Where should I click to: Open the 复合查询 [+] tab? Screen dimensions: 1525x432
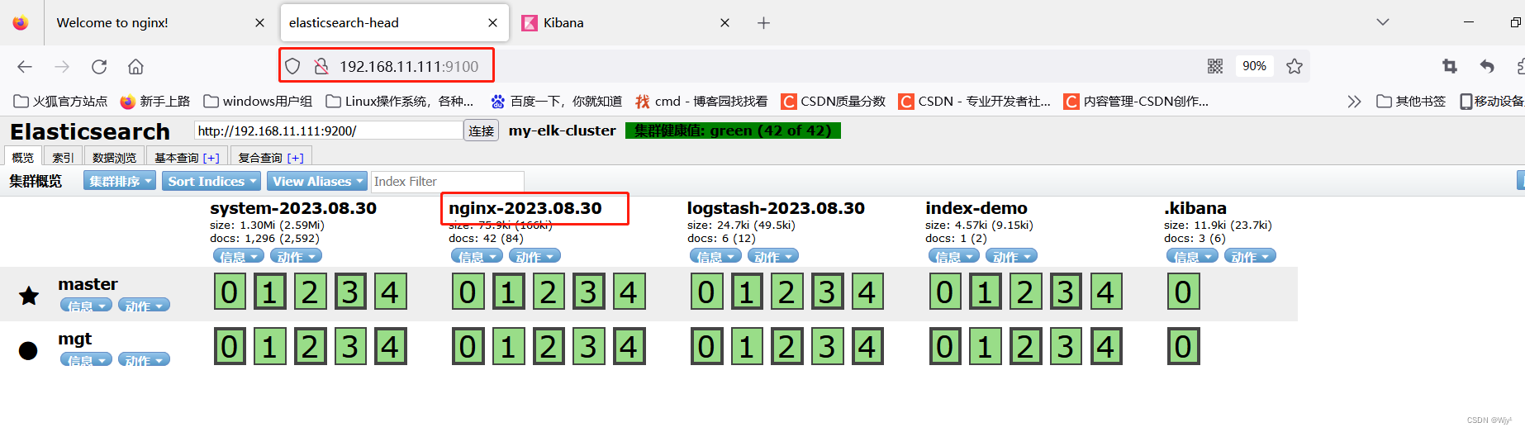pos(271,157)
